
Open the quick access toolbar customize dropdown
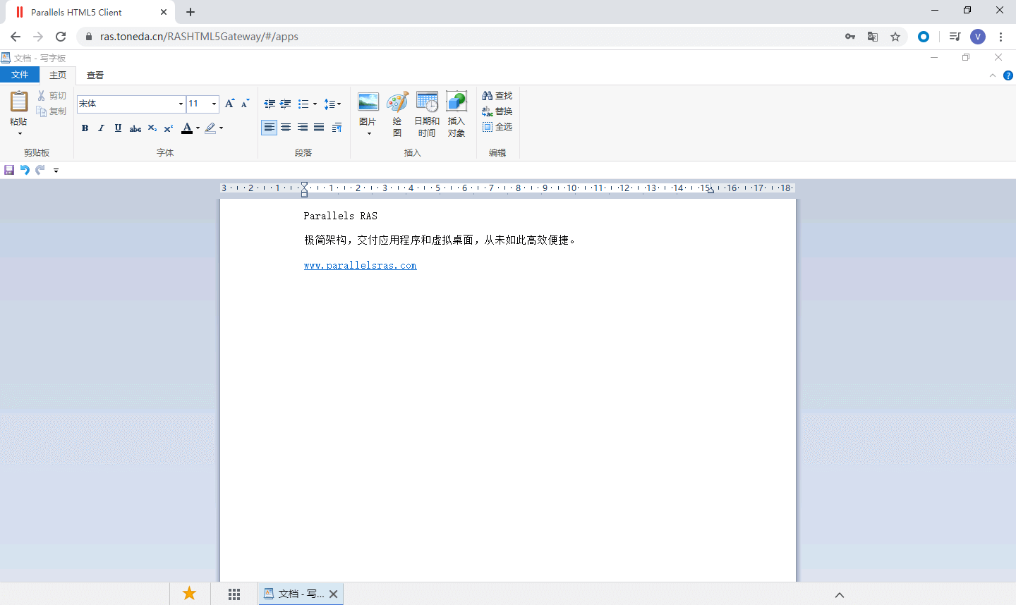pos(56,171)
